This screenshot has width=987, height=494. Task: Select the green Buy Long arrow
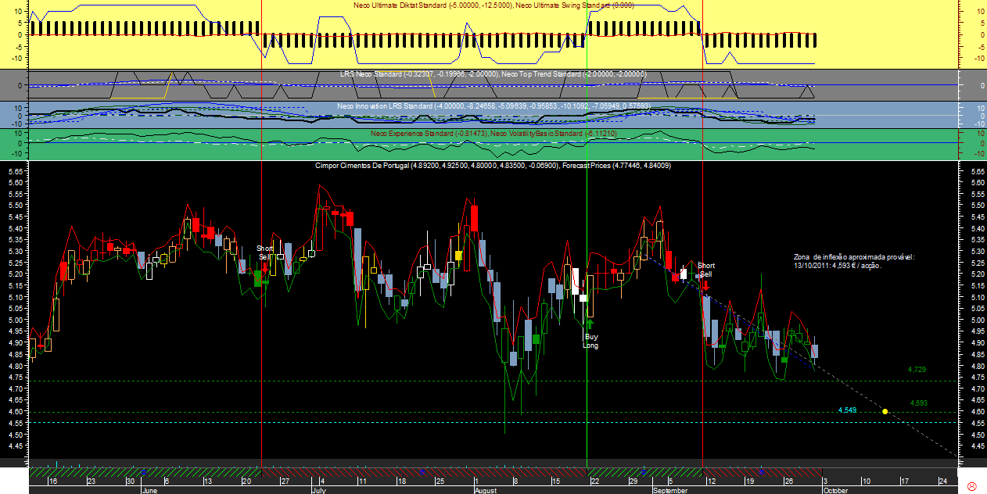[x=590, y=323]
